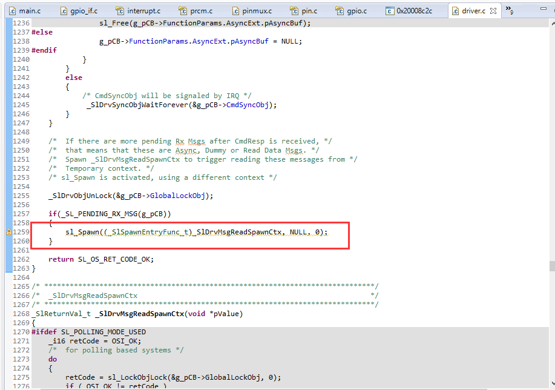Open the 0x20008c2c disassembly tab
This screenshot has width=555, height=390.
[409, 11]
